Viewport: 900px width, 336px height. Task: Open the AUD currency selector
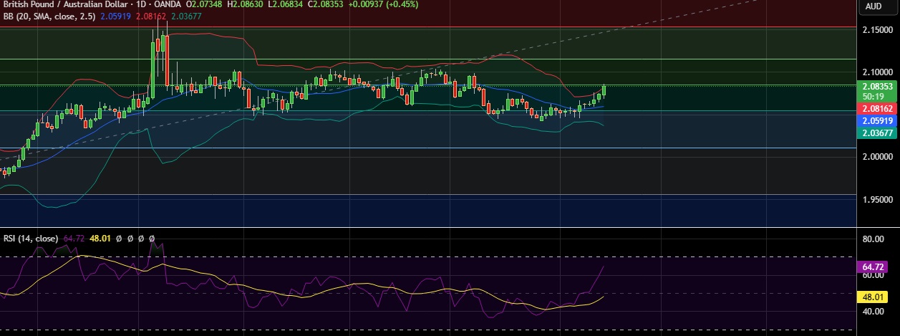click(x=873, y=6)
